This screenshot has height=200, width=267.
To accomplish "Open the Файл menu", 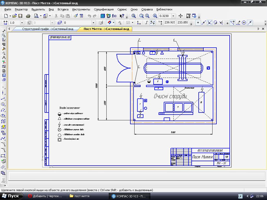I will coord(8,10).
